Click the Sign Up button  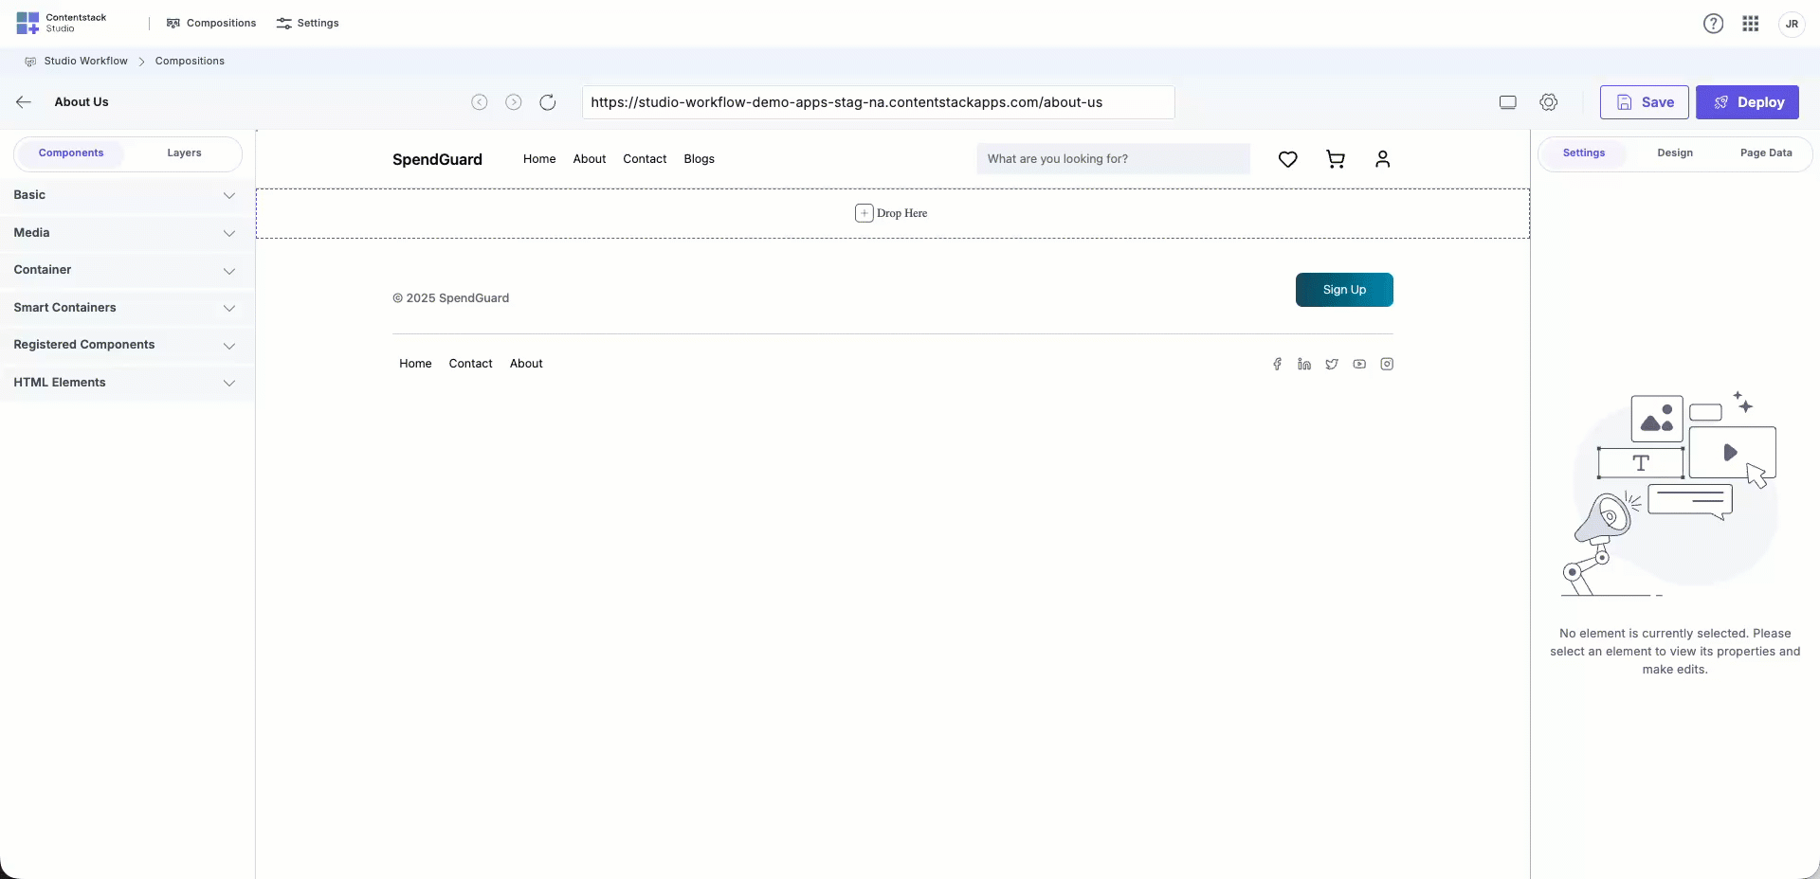tap(1344, 290)
